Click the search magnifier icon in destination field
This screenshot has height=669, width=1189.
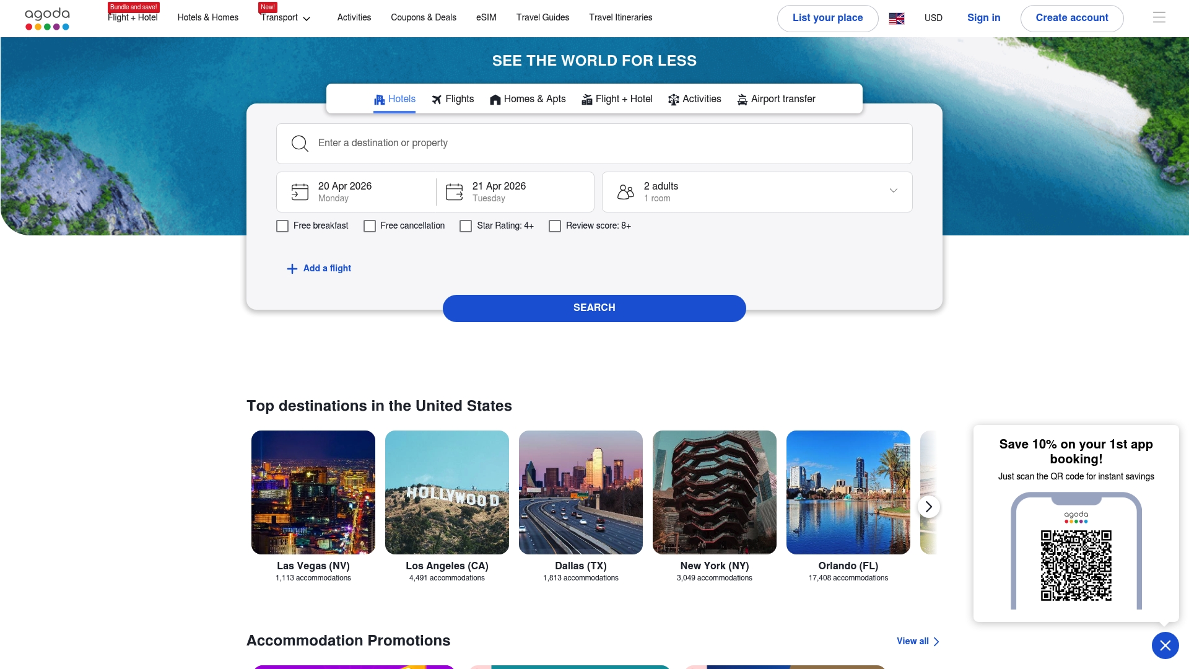point(300,143)
